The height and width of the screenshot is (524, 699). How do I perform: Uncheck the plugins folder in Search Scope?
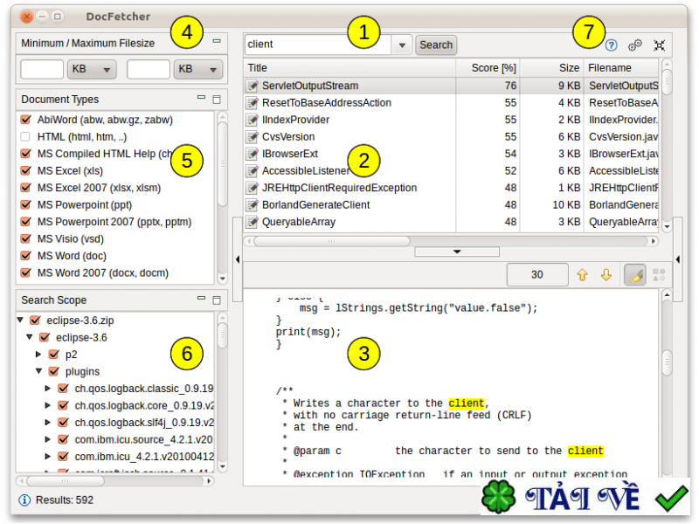point(53,371)
